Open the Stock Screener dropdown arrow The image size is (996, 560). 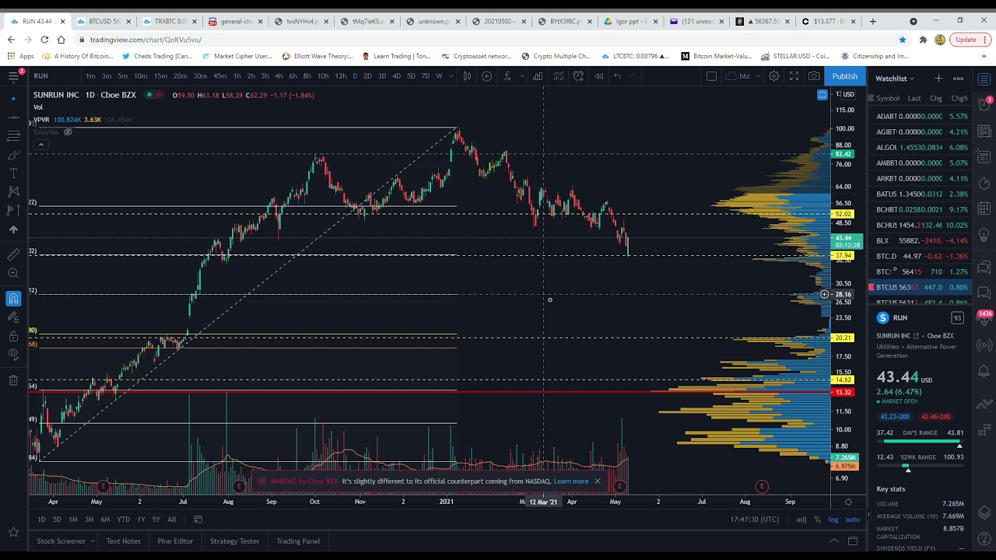tap(93, 541)
